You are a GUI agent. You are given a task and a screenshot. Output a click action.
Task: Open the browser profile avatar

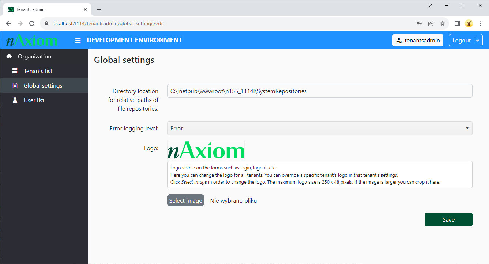pos(469,23)
